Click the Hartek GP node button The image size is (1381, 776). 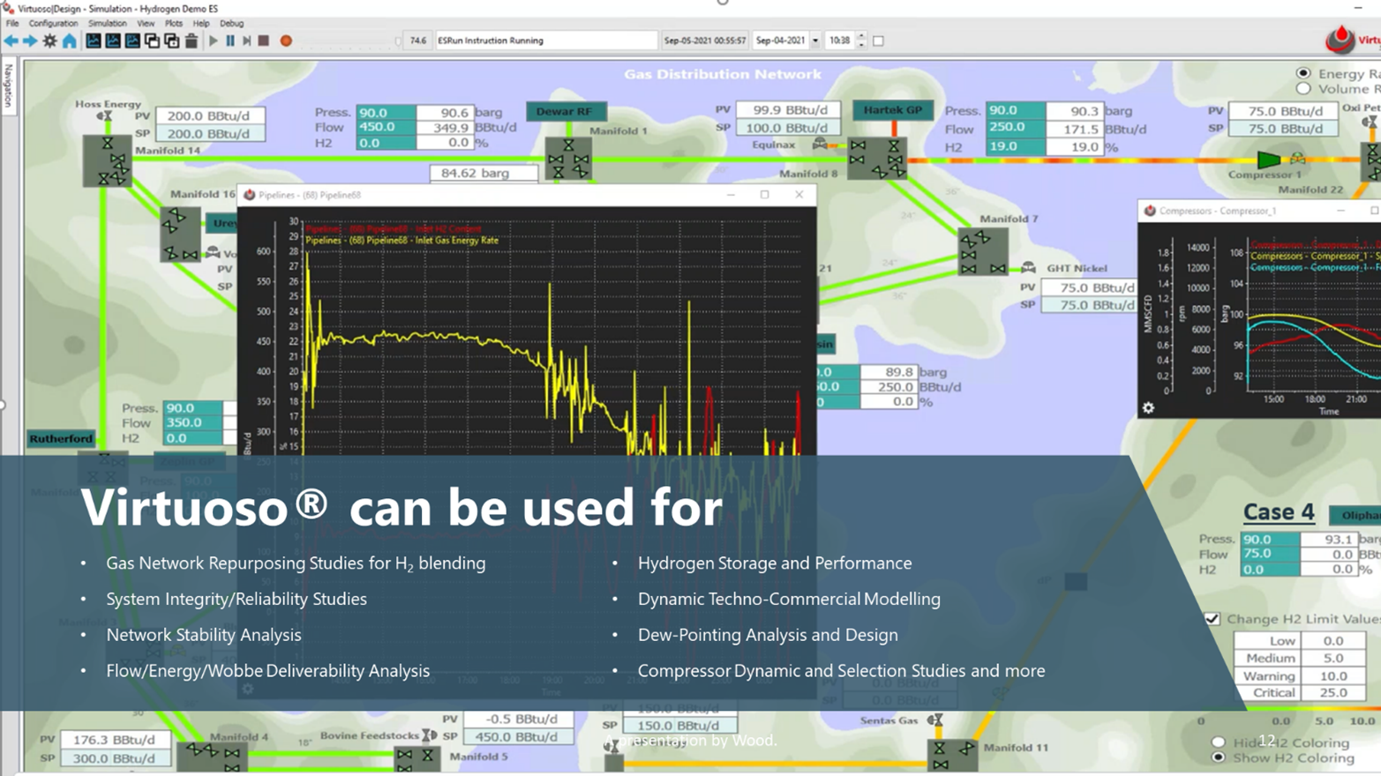tap(892, 110)
